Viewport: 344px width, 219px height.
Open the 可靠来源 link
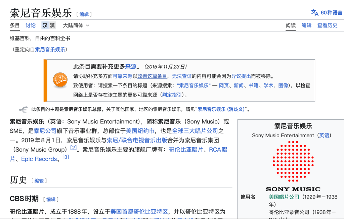(x=123, y=76)
